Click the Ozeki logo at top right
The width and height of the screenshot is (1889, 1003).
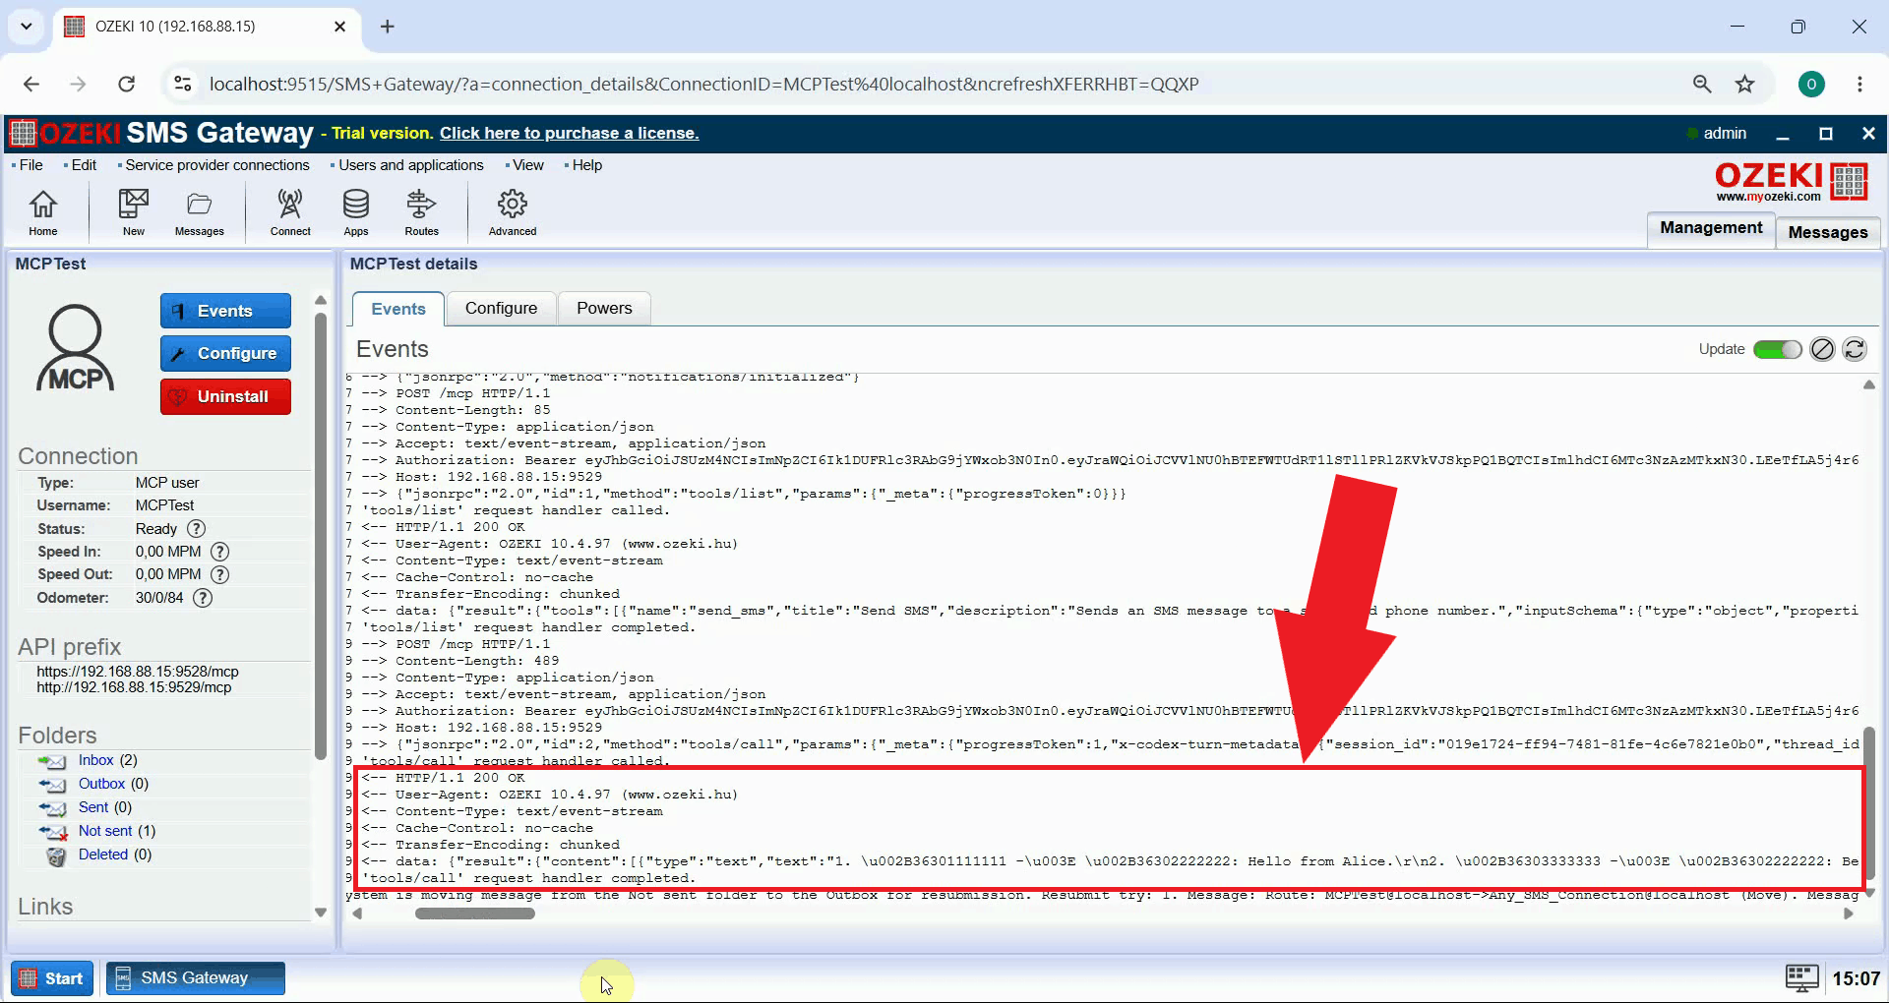coord(1791,182)
